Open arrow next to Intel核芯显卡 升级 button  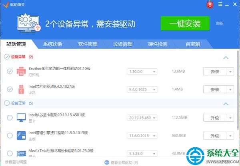click(x=230, y=118)
